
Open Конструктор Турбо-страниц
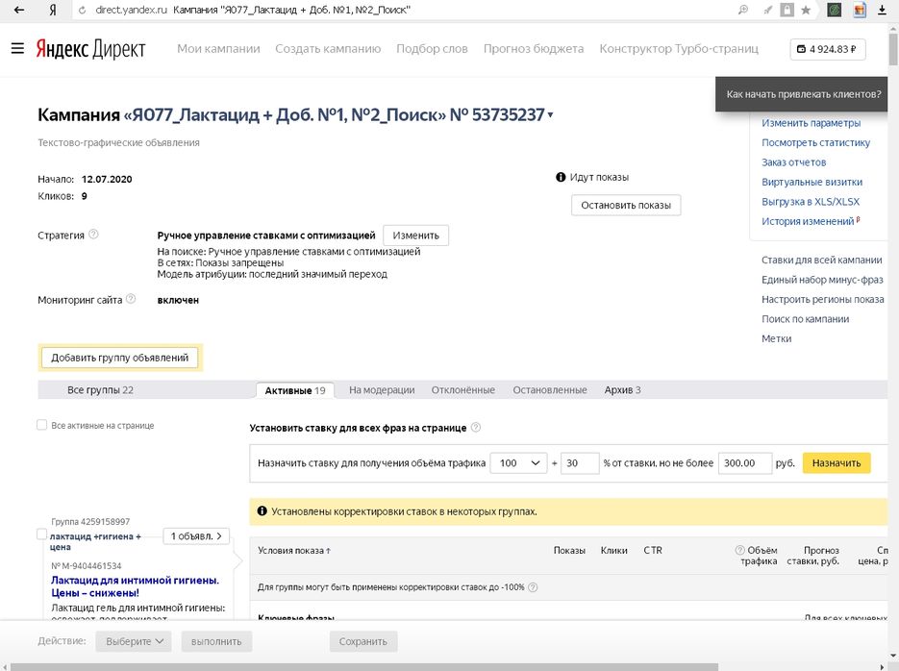pyautogui.click(x=679, y=49)
